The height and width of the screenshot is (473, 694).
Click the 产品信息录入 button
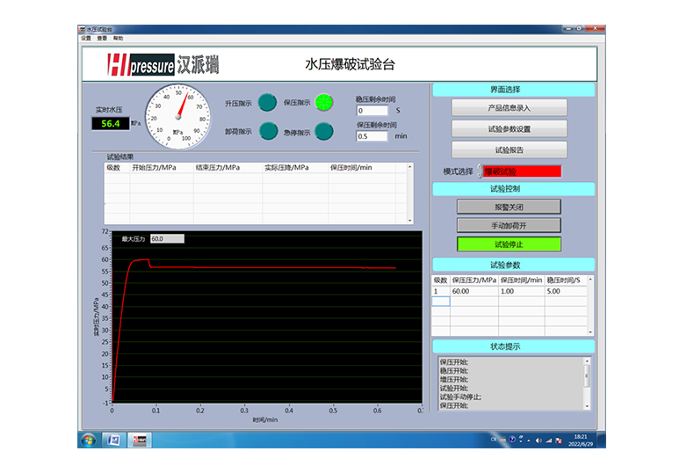(509, 107)
